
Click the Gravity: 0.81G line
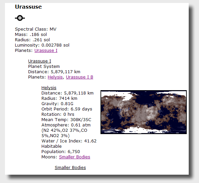pos(57,104)
